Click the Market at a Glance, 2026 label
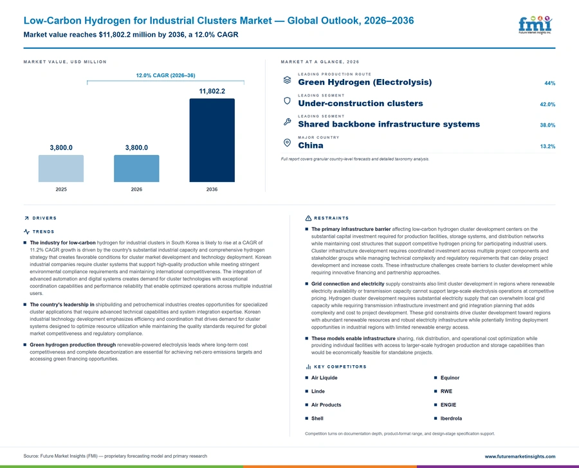The image size is (579, 468). click(x=320, y=62)
